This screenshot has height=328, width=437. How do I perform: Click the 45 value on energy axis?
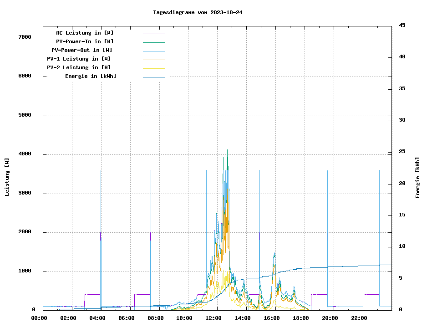402,25
